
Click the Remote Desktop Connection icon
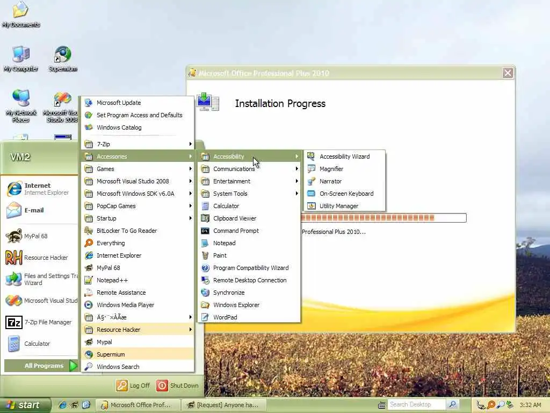pos(205,280)
